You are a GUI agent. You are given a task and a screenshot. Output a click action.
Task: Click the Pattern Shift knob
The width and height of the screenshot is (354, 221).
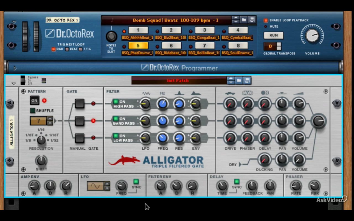tap(41, 161)
